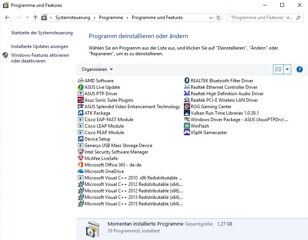Click the ASUS PTP Driver icon

click(x=81, y=94)
